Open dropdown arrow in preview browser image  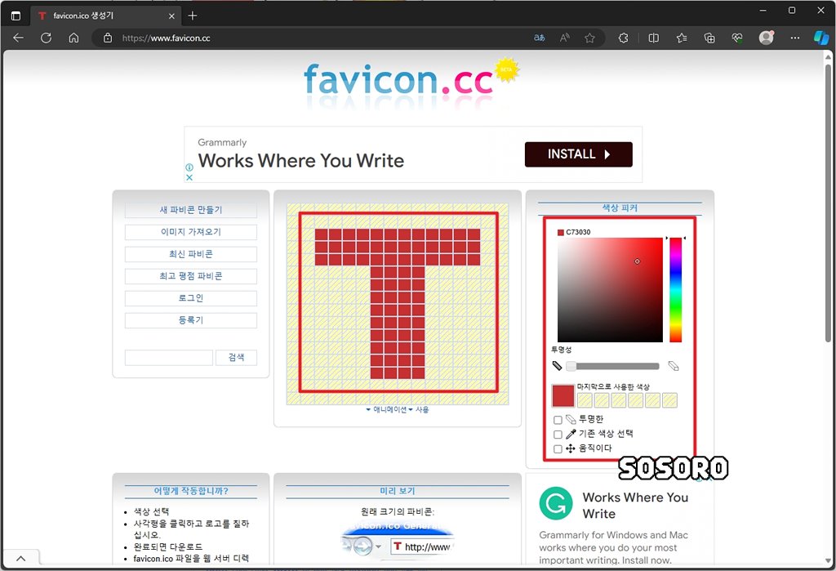click(379, 547)
